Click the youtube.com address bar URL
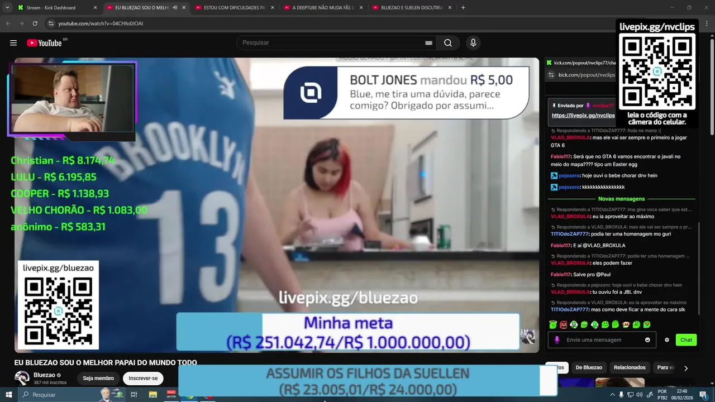This screenshot has width=715, height=402. point(101,23)
